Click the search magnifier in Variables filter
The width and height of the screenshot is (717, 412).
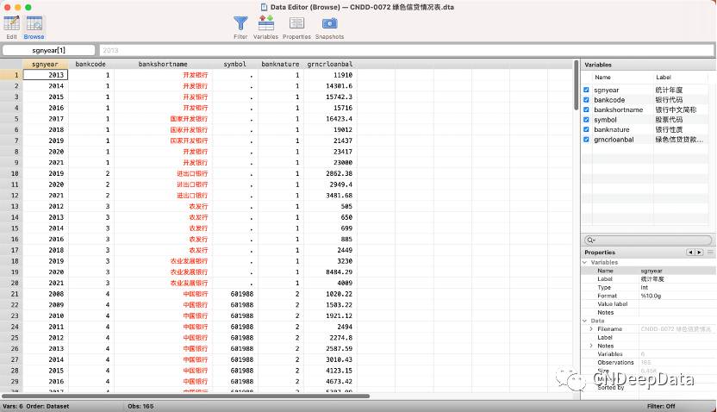(x=591, y=240)
